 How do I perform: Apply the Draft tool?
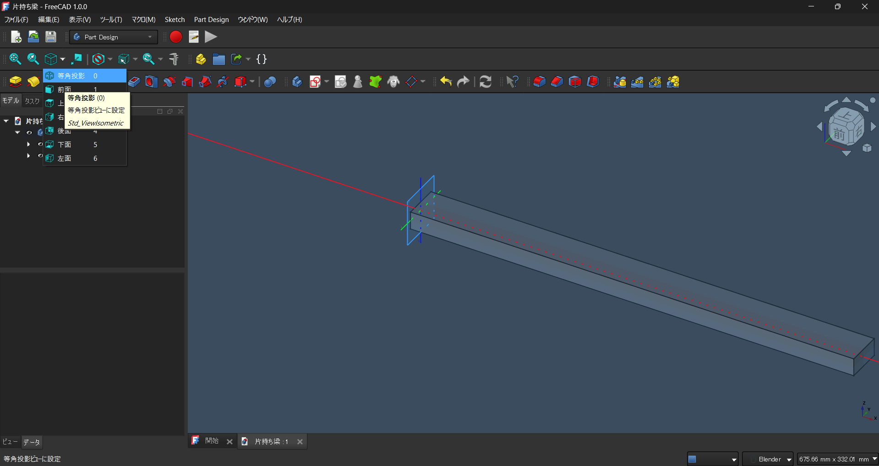pyautogui.click(x=575, y=82)
